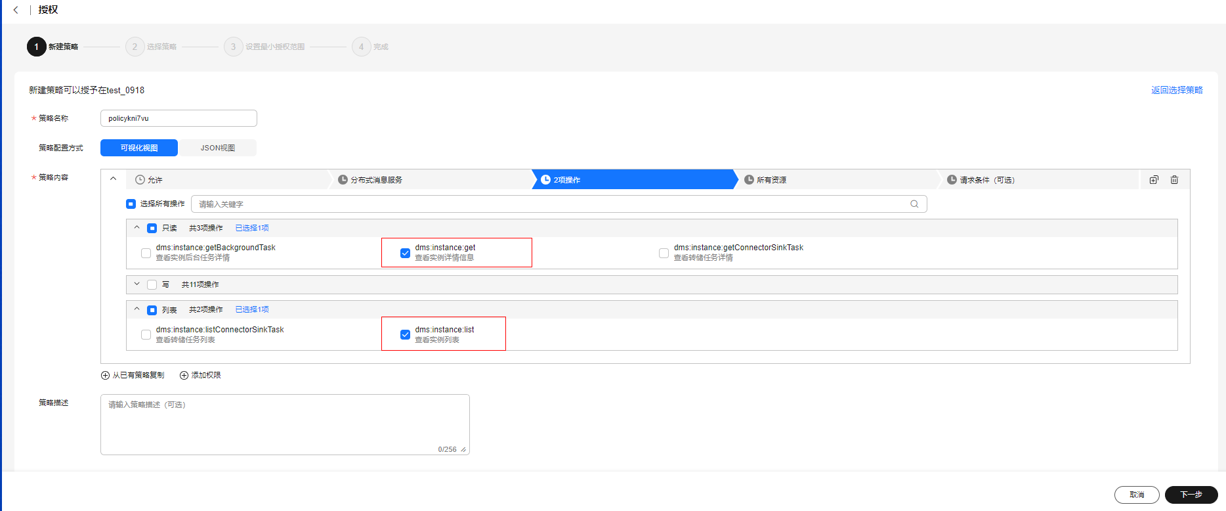The height and width of the screenshot is (511, 1226).
Task: Click step 3 circle 设置最小授权范围
Action: pos(233,47)
